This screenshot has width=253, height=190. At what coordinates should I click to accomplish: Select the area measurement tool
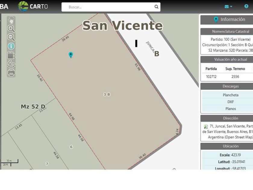click(x=11, y=55)
